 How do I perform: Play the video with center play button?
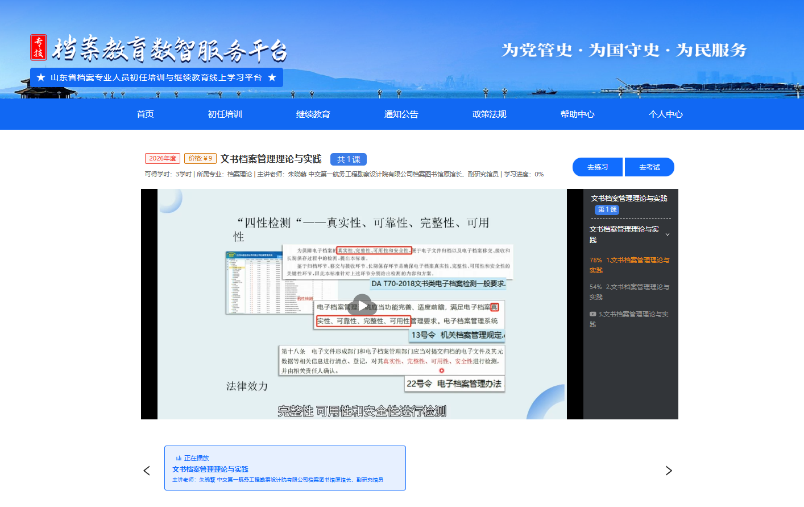(362, 304)
